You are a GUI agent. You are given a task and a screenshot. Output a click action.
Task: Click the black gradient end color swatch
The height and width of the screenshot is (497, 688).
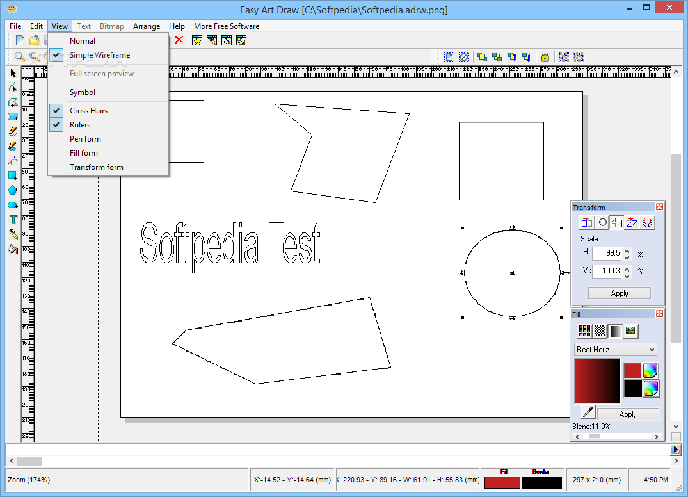(x=633, y=389)
